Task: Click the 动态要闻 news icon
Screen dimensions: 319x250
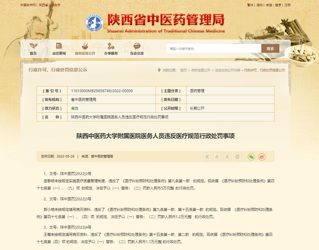Action: click(59, 46)
